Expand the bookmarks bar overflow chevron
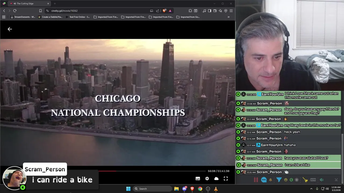 pos(228,17)
